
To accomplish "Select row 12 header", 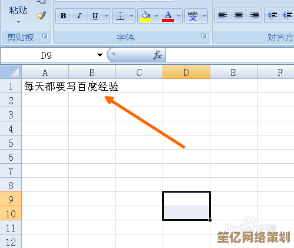I will (x=11, y=242).
